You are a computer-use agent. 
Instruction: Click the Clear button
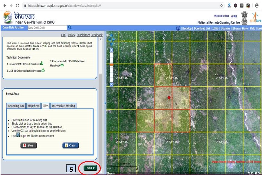[x=70, y=145]
